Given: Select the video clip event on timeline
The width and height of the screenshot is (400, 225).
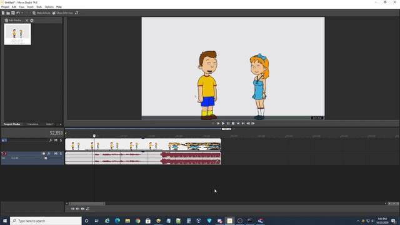Looking at the screenshot, I should coord(143,144).
